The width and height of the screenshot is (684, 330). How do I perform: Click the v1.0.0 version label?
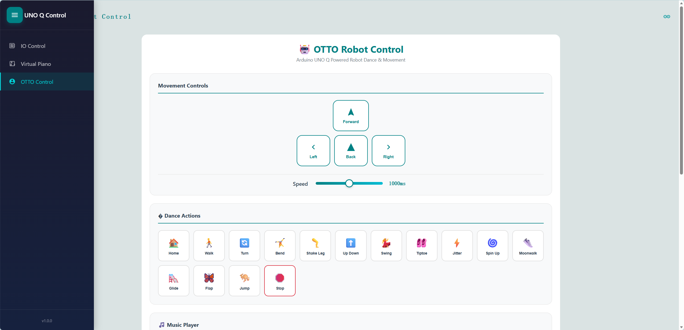47,321
